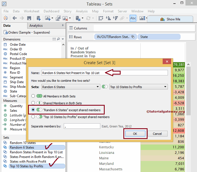Open the Analysis menu
This screenshot has width=197, height=172.
click(82, 11)
